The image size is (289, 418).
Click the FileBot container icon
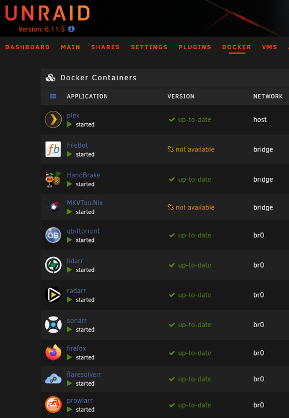pos(53,149)
